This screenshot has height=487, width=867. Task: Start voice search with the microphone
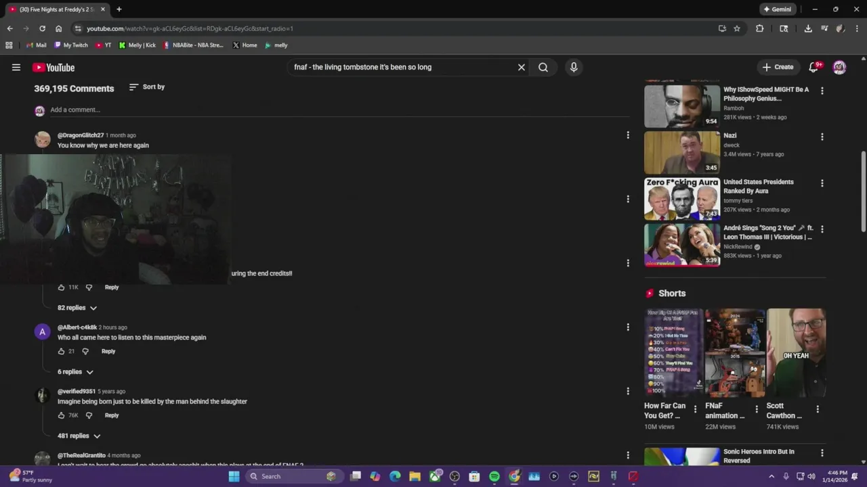pyautogui.click(x=574, y=67)
